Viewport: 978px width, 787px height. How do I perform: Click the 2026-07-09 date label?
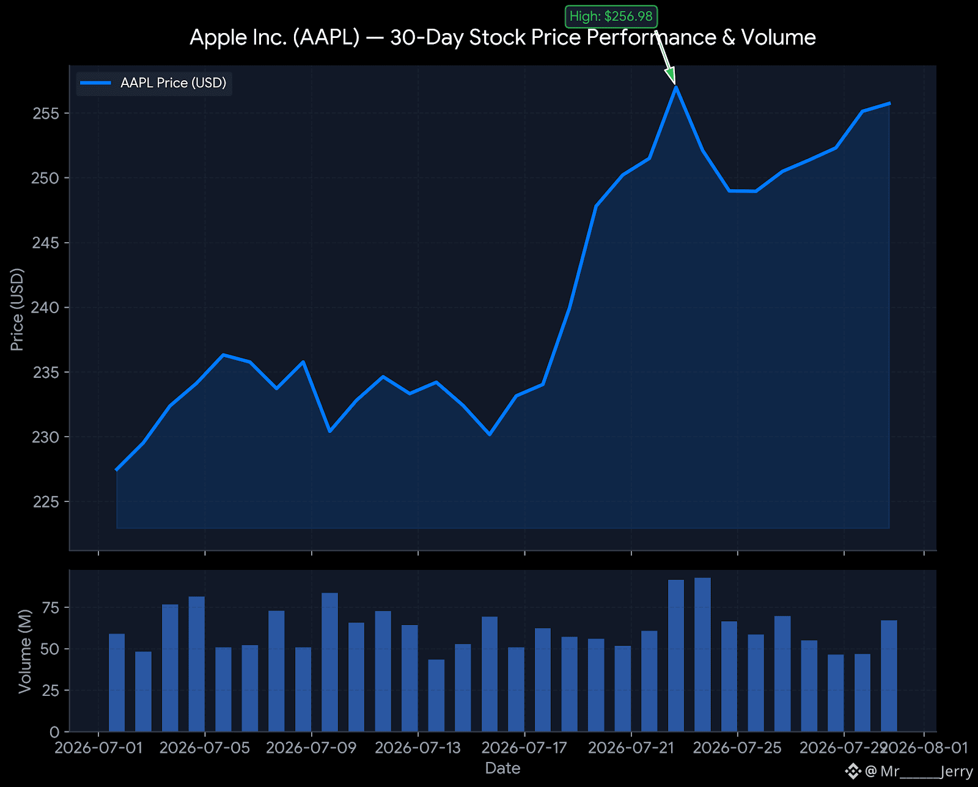click(x=312, y=748)
